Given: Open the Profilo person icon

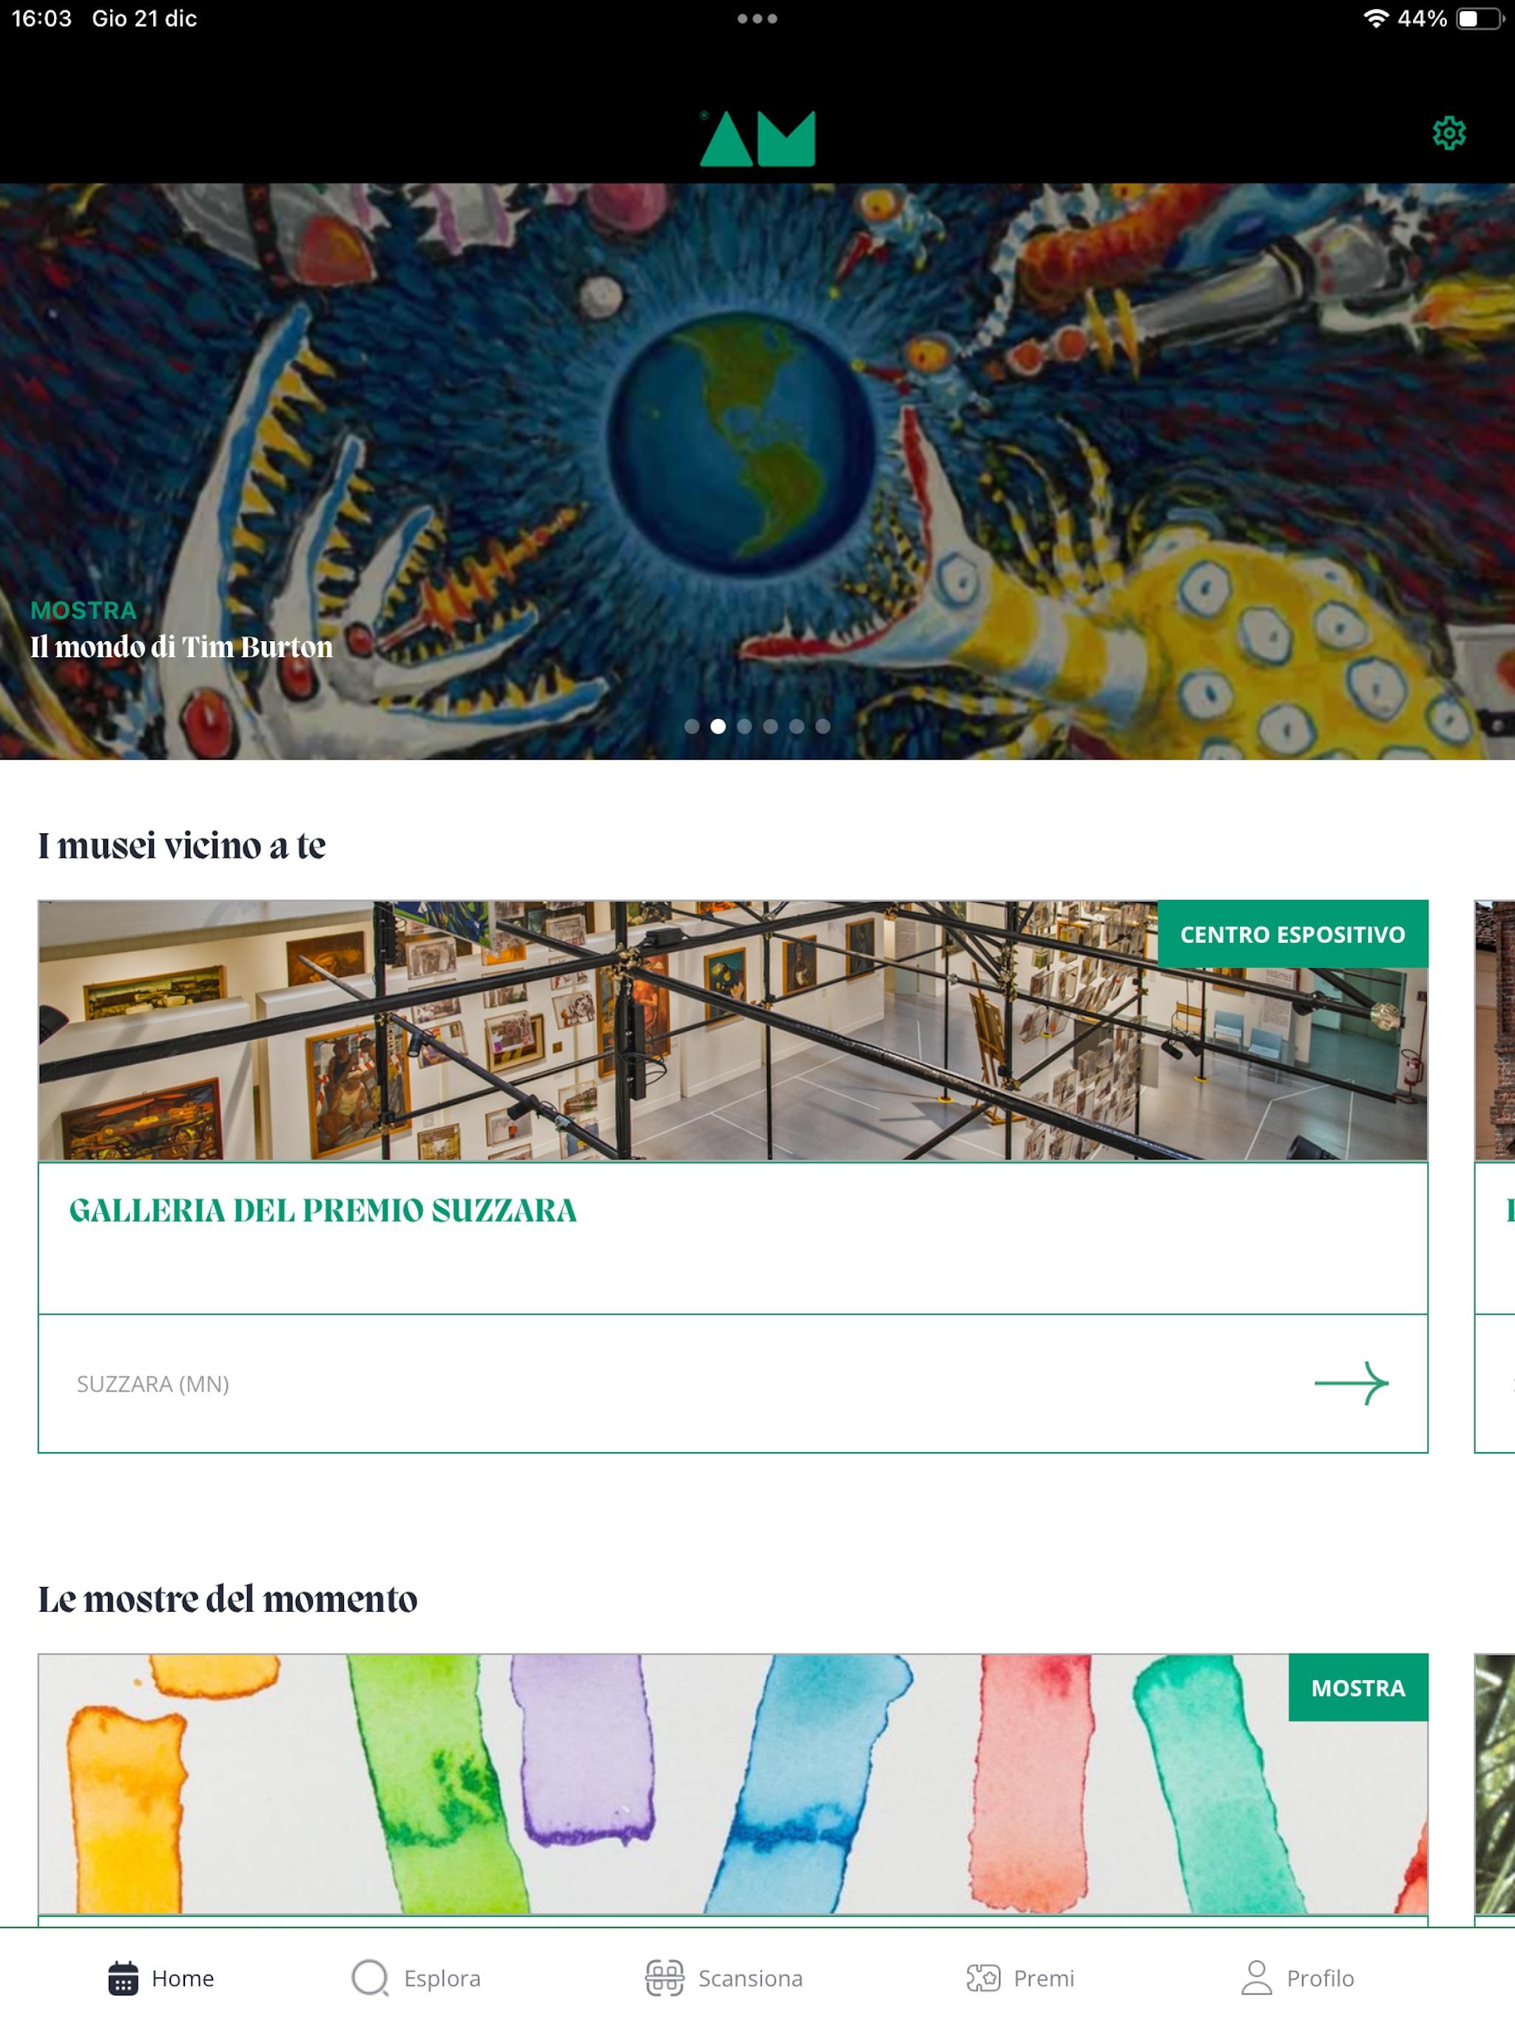Looking at the screenshot, I should 1256,1978.
